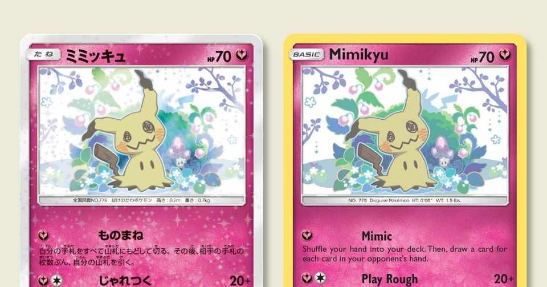Viewport: 547px width, 287px height.
Task: Select the Play Rough attack name
Action: click(x=390, y=279)
